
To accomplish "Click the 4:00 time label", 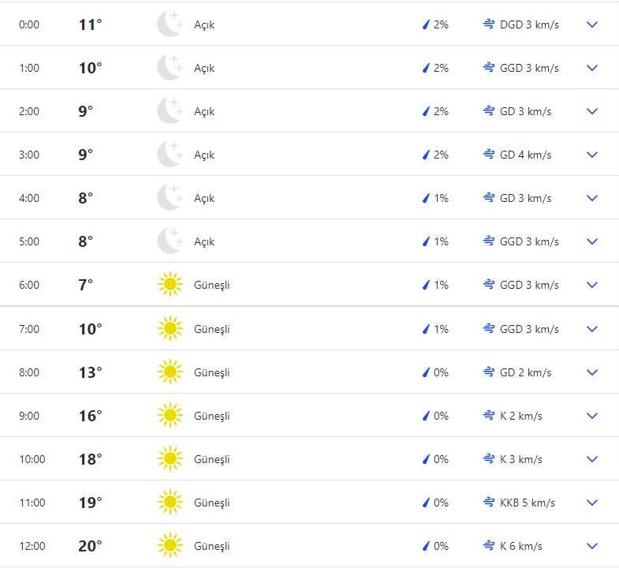I will tap(29, 198).
